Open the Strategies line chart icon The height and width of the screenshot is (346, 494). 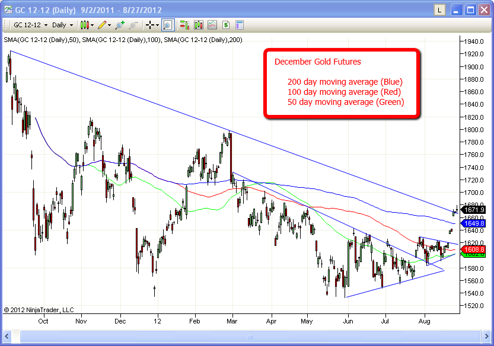click(212, 25)
